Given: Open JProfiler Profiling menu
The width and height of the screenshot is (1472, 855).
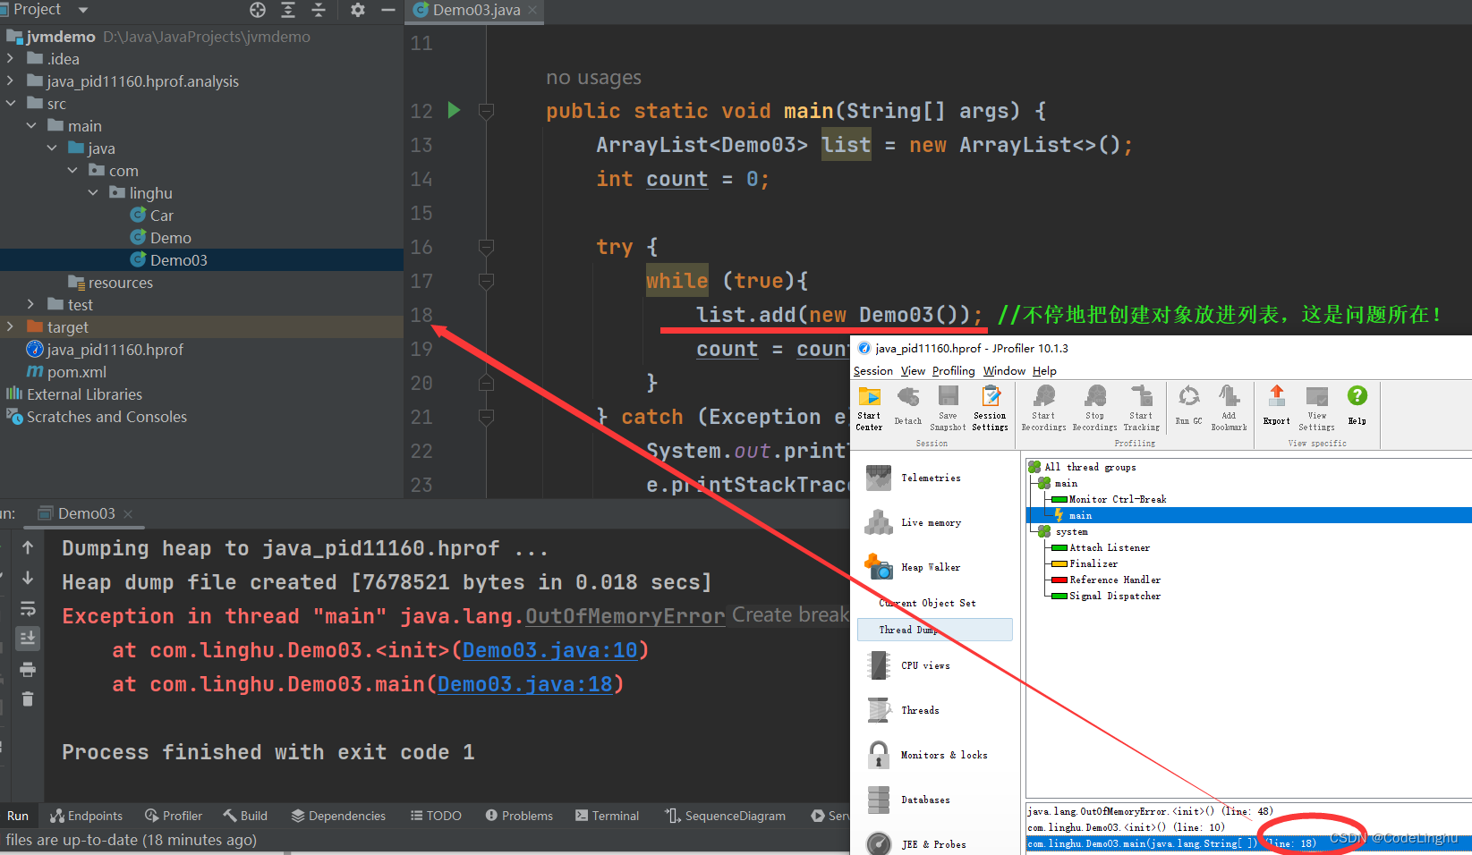Looking at the screenshot, I should (x=954, y=371).
